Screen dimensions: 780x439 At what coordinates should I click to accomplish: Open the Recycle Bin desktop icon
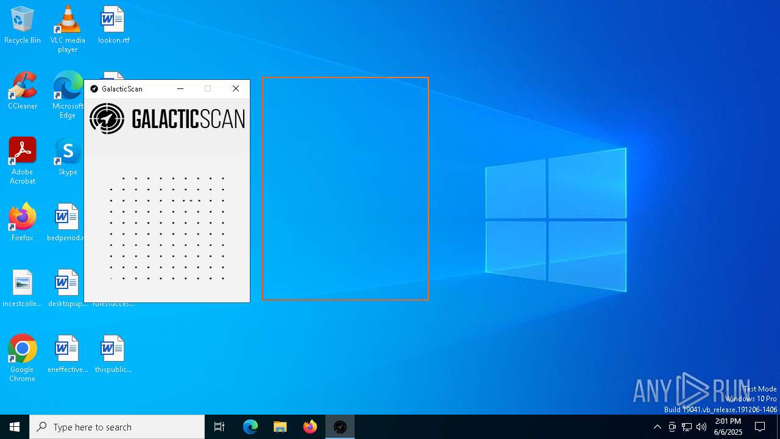(x=23, y=25)
